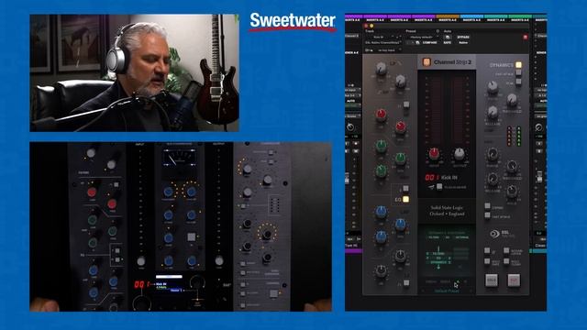Click the SSL 360 eye logo
Viewport: 587px width, 330px height.
495,234
